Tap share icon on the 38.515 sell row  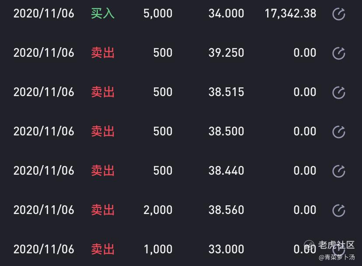click(x=339, y=93)
